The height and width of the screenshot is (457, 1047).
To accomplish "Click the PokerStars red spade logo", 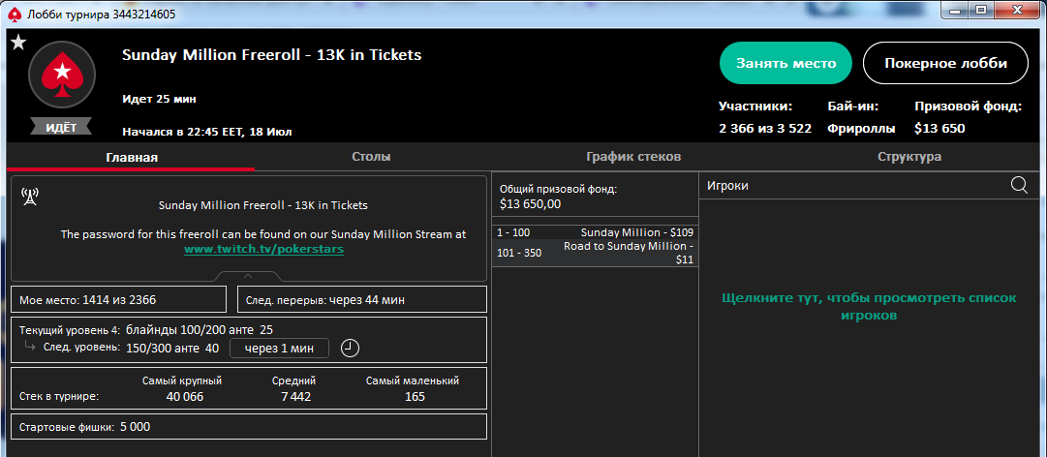I will 61,75.
